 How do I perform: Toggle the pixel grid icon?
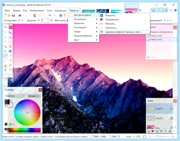(61, 15)
